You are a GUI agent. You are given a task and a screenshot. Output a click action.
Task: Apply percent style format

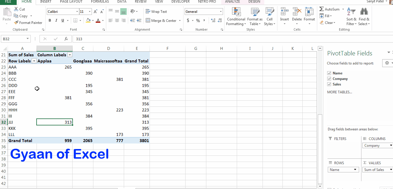coord(198,20)
